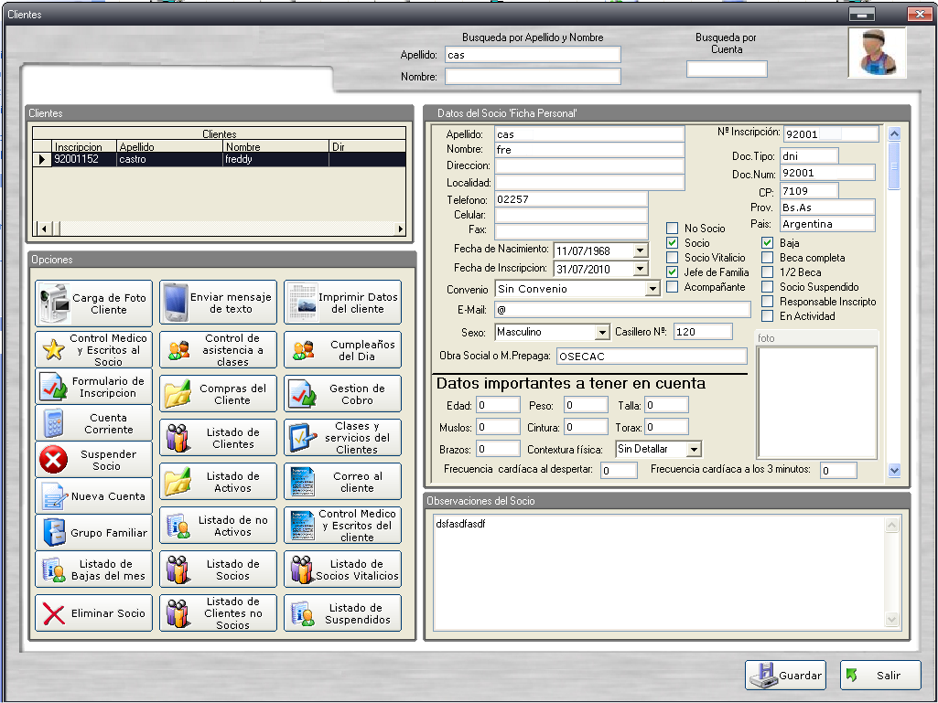Click the Apellido search field

pos(533,55)
